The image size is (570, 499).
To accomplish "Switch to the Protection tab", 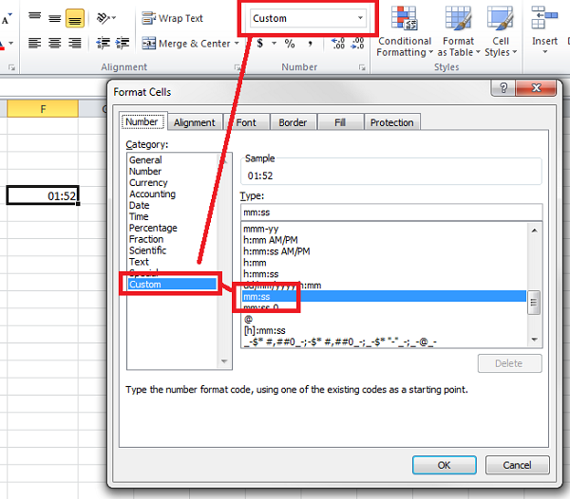I will 391,122.
